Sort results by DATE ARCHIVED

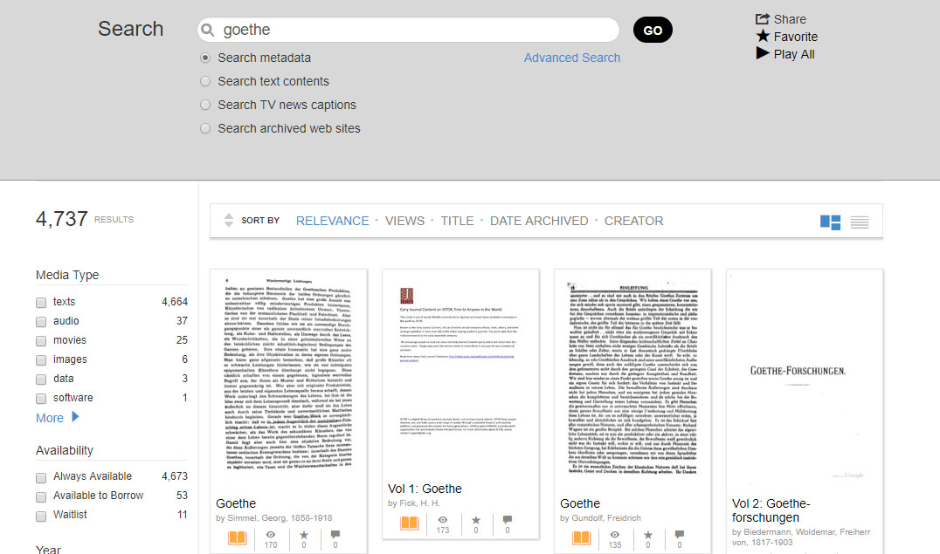(539, 221)
